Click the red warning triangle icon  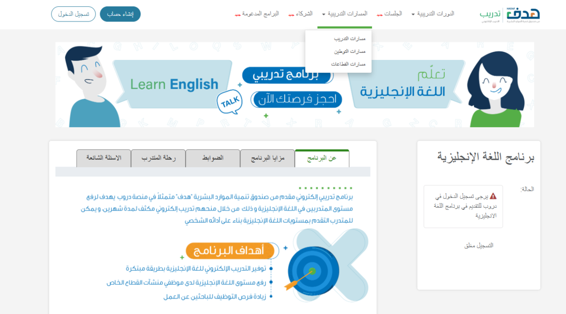pyautogui.click(x=493, y=196)
